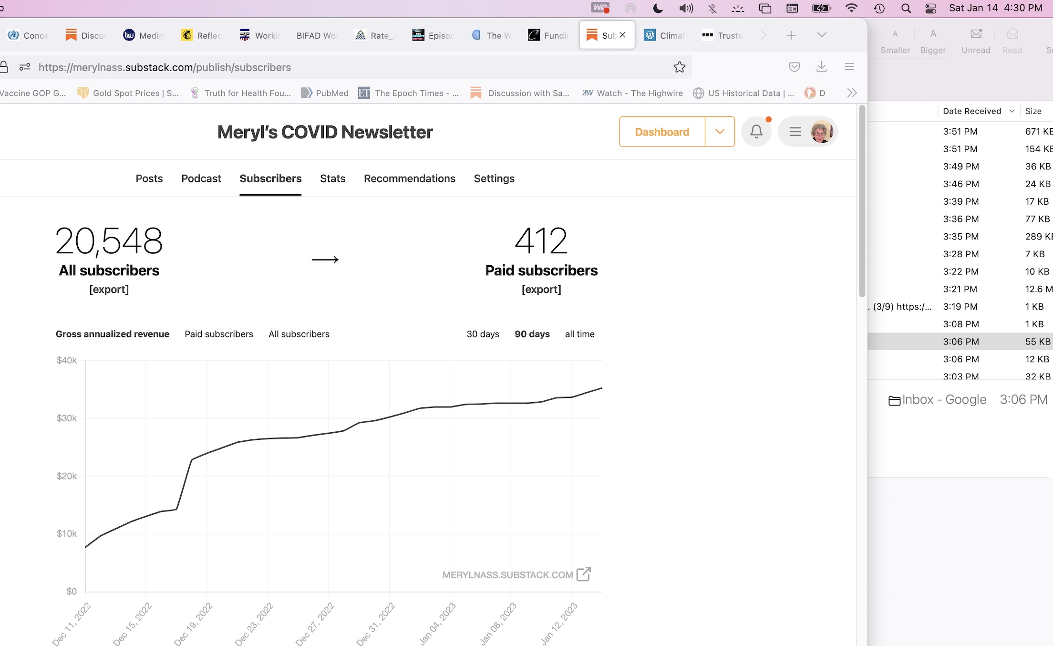Expand the Dashboard dropdown arrow
The height and width of the screenshot is (646, 1053).
720,132
